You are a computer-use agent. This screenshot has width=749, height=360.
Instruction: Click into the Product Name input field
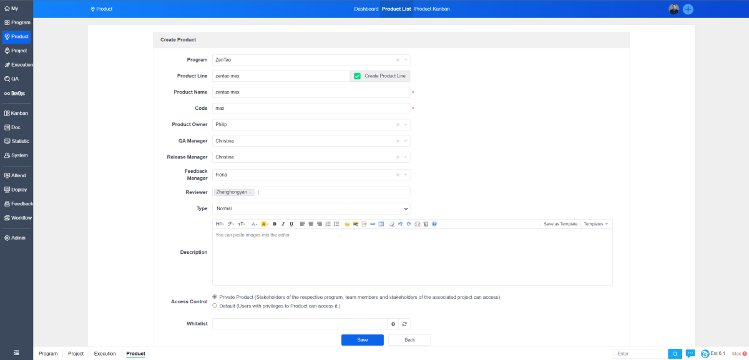point(311,92)
